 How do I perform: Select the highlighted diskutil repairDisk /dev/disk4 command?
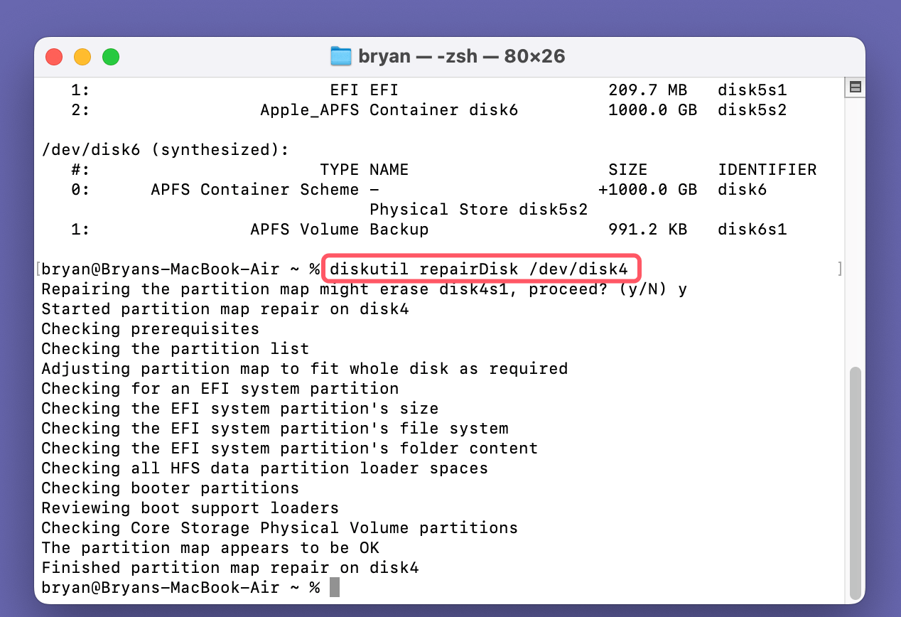coord(481,269)
